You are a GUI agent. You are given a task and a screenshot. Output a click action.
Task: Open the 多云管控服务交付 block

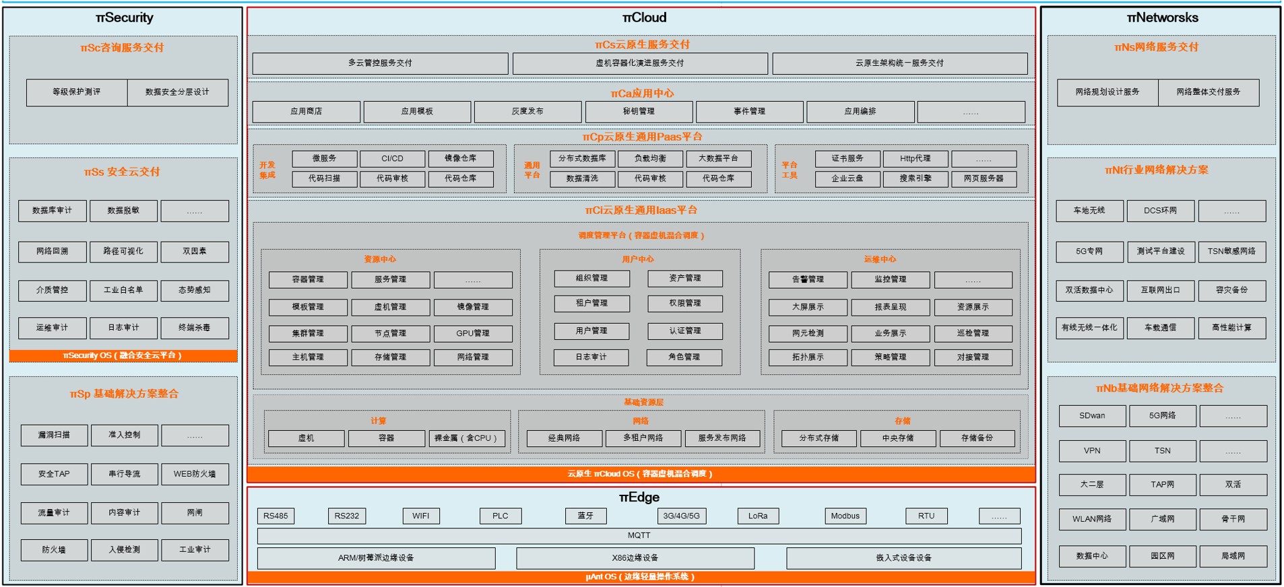click(x=380, y=63)
